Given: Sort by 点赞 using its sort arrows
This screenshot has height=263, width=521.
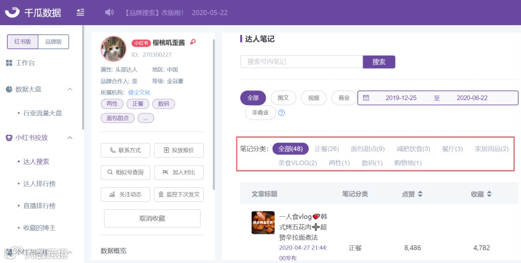Looking at the screenshot, I should point(420,194).
